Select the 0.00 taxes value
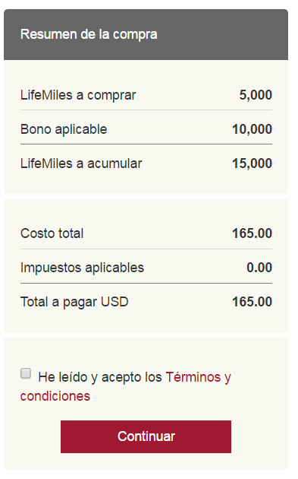The image size is (298, 479). [259, 268]
